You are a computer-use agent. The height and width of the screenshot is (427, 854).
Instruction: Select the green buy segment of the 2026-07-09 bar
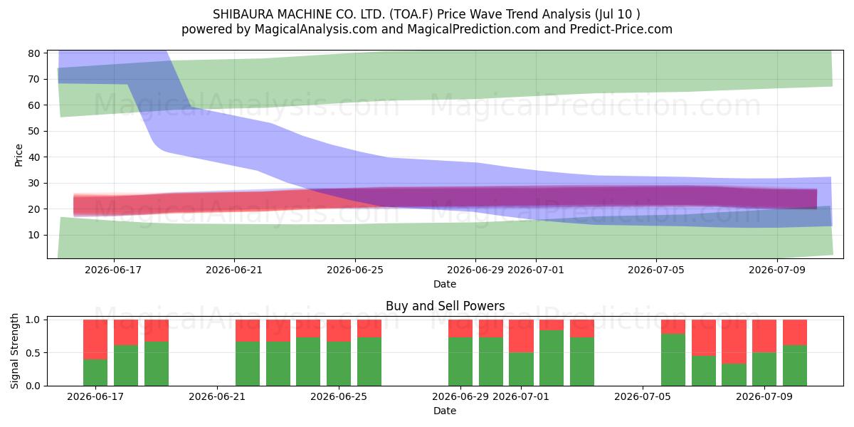coord(764,369)
